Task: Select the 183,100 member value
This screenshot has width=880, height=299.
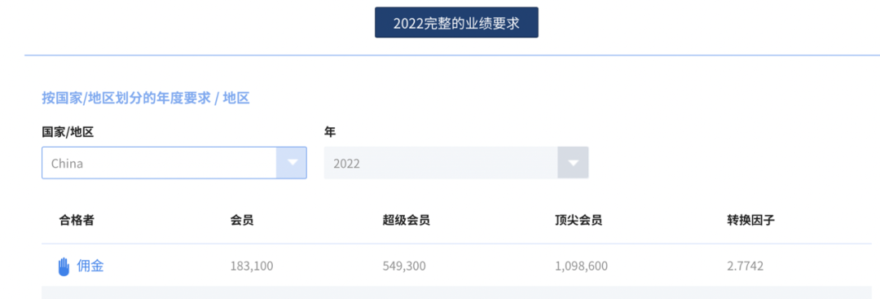Action: [x=252, y=266]
